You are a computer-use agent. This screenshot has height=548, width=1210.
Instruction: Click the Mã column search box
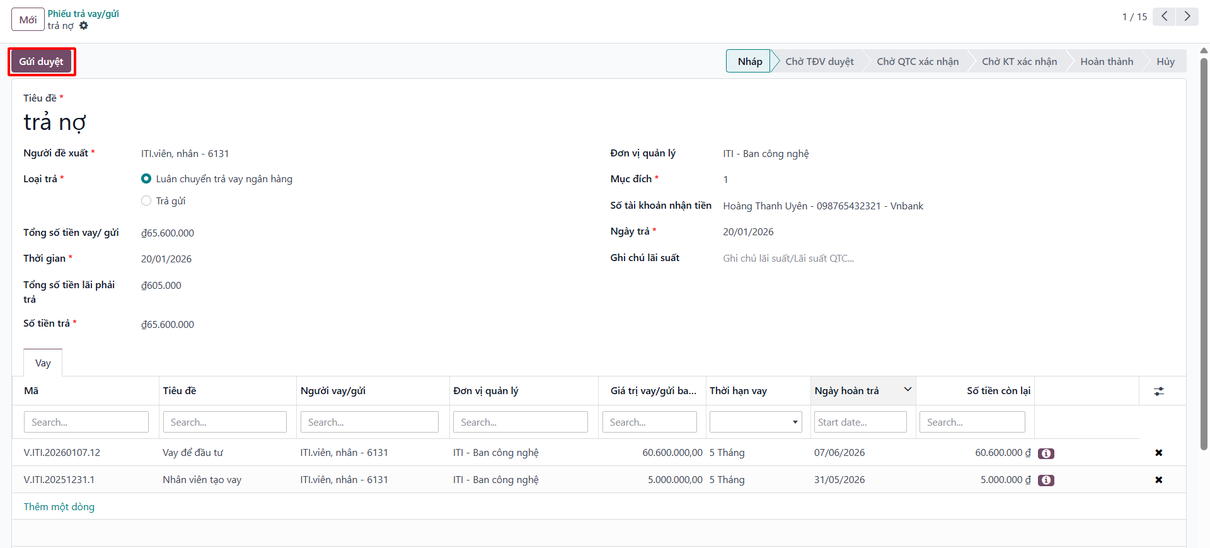click(86, 422)
